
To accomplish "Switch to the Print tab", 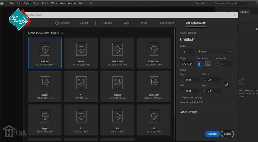I will [x=144, y=23].
